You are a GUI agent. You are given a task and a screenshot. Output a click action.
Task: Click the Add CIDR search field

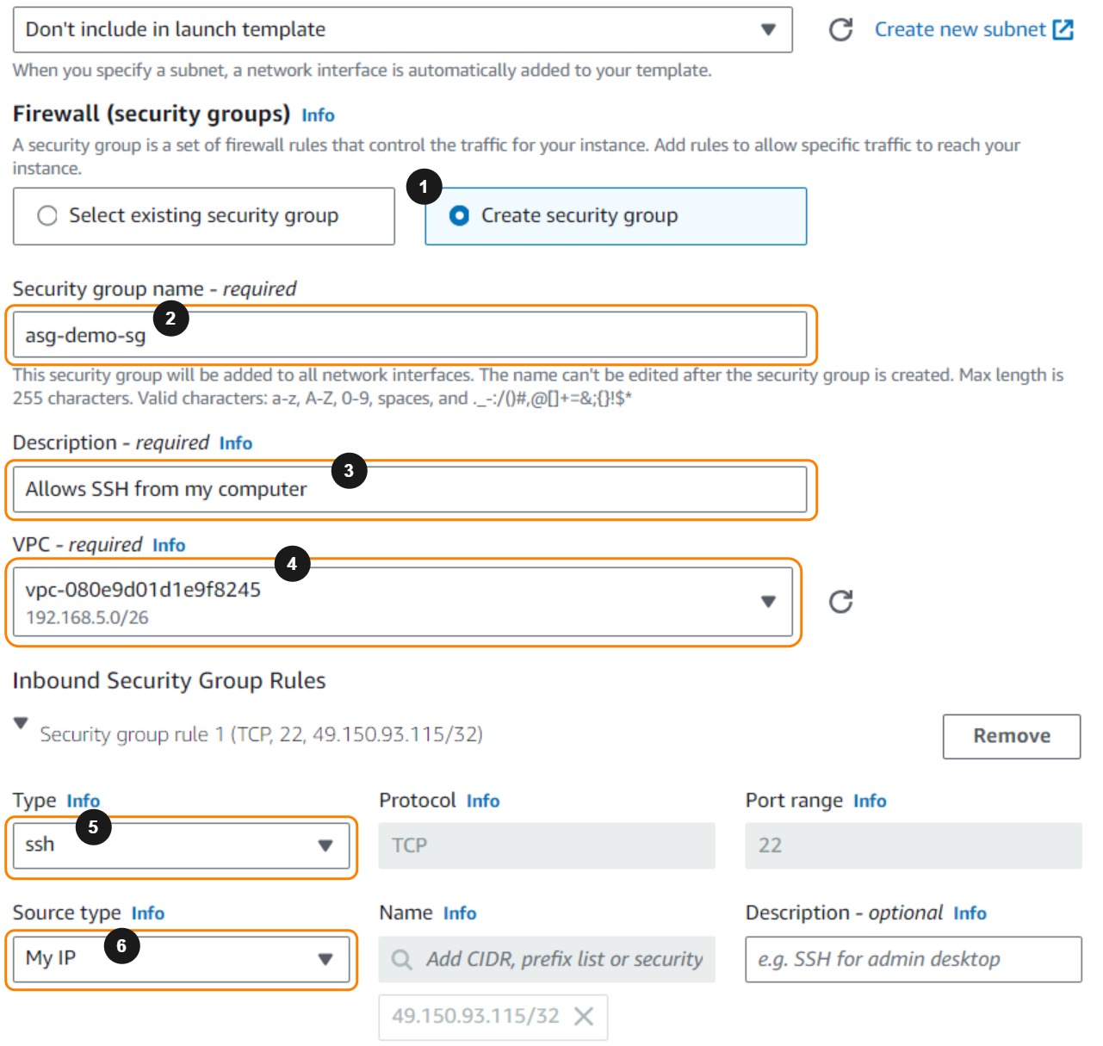click(563, 959)
